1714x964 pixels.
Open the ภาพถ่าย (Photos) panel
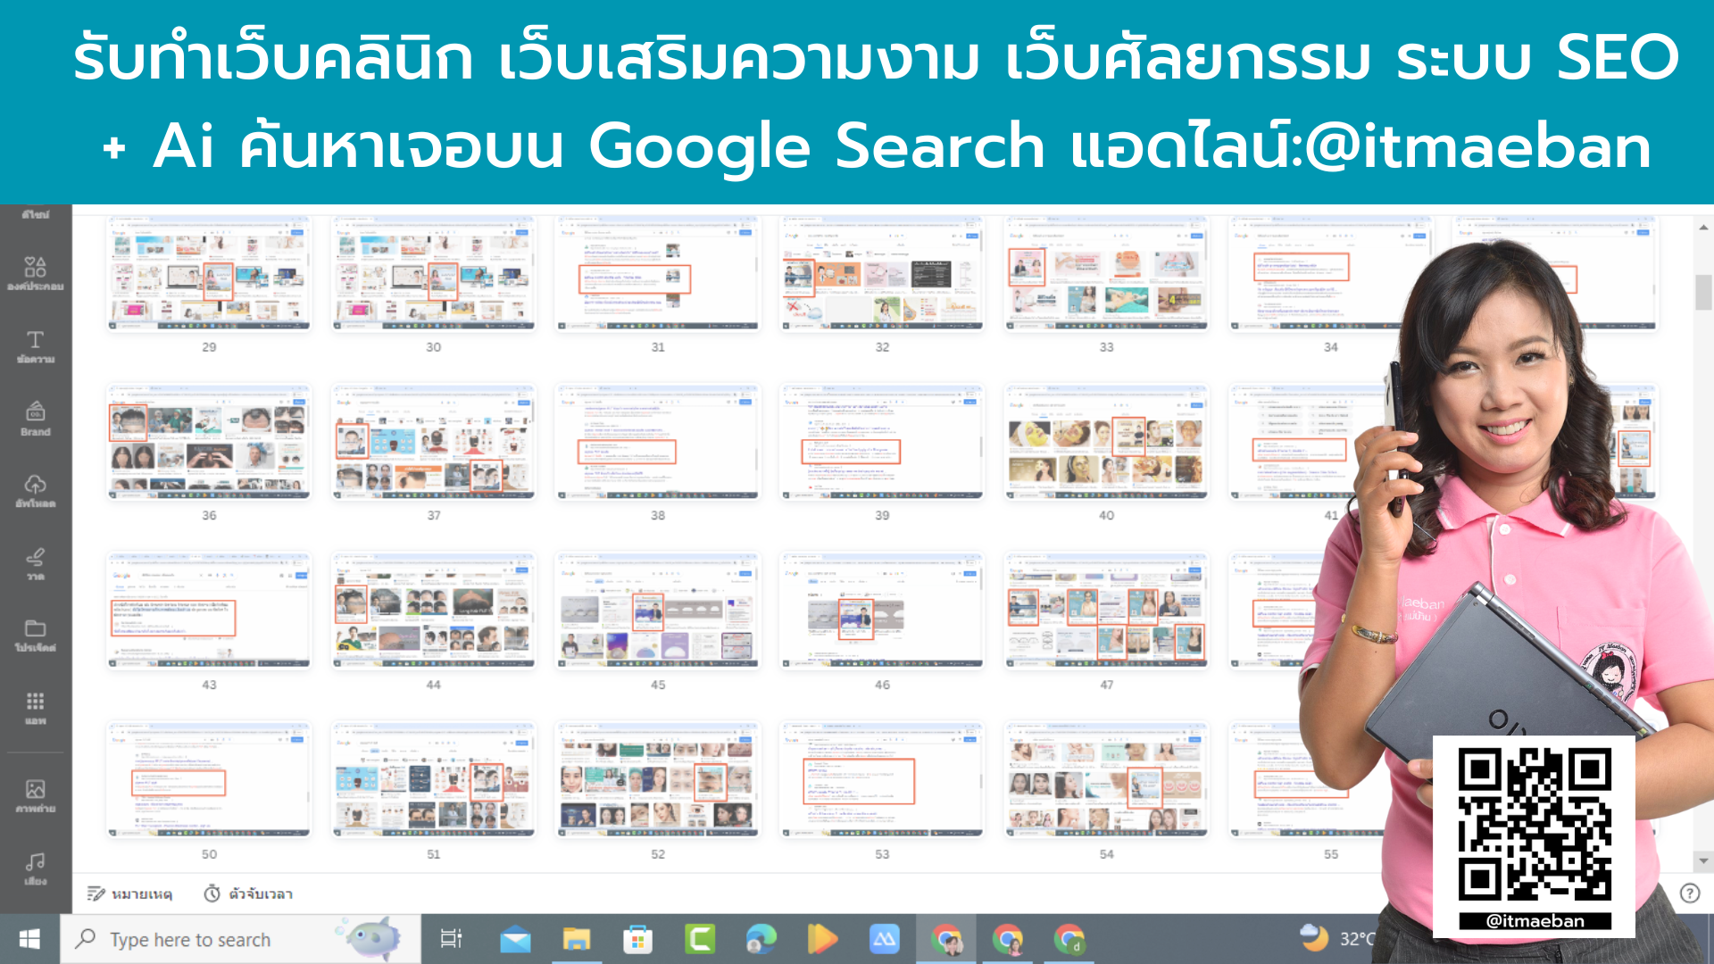(36, 793)
